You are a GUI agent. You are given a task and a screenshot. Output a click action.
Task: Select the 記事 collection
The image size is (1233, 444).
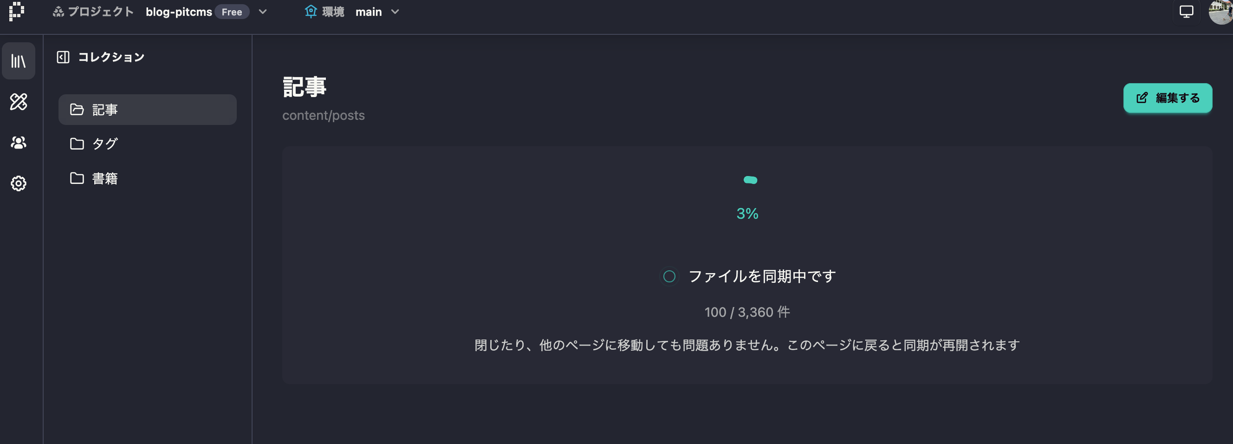(x=147, y=110)
